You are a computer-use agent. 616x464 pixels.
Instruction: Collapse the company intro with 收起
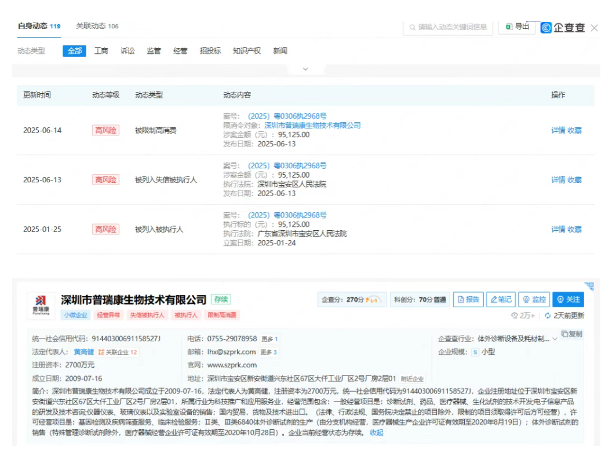(x=377, y=432)
